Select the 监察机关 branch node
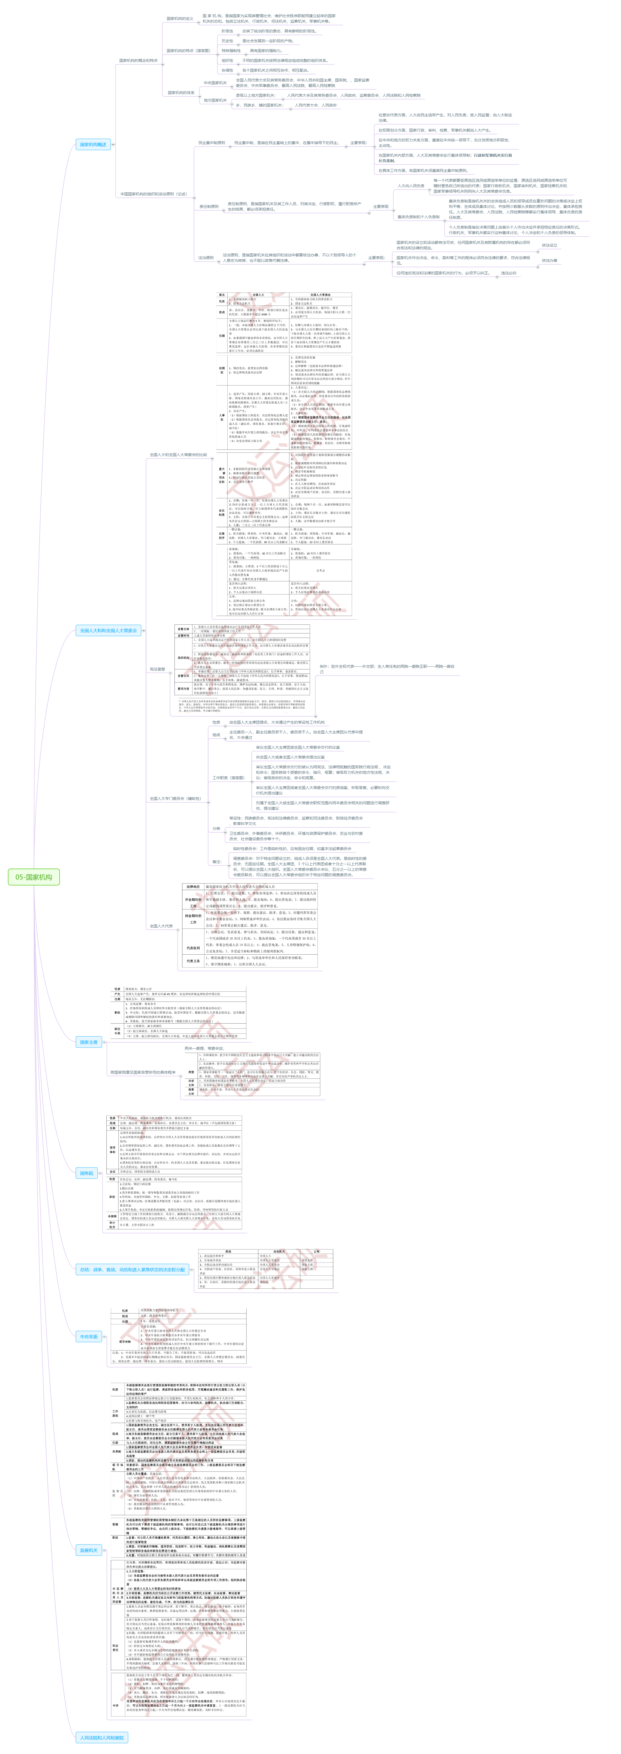This screenshot has height=1754, width=621. tap(88, 1550)
